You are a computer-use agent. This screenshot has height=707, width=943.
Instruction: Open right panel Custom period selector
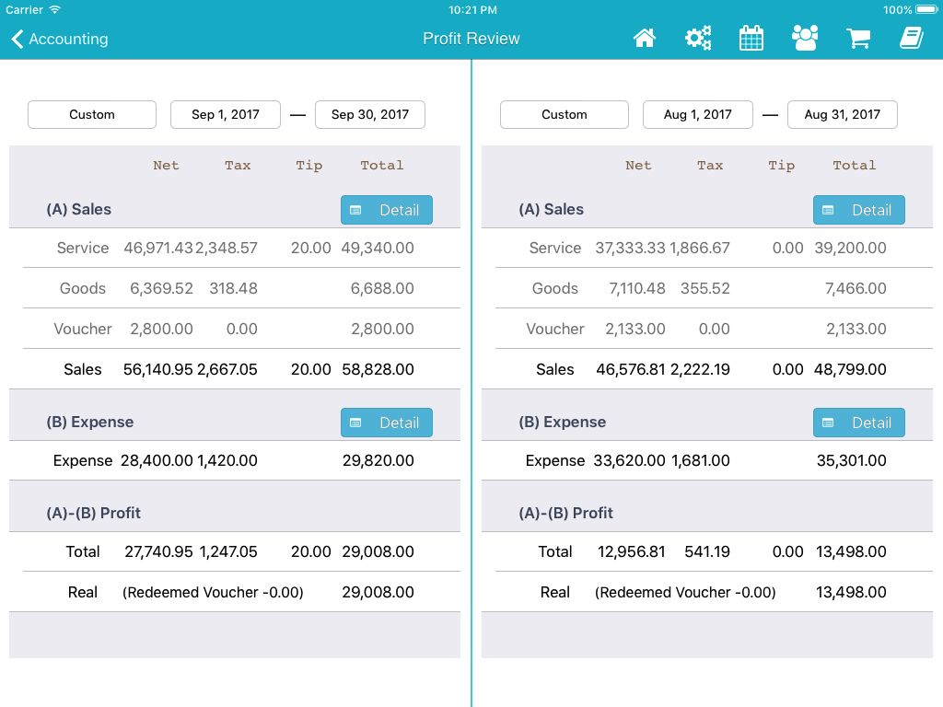(565, 115)
